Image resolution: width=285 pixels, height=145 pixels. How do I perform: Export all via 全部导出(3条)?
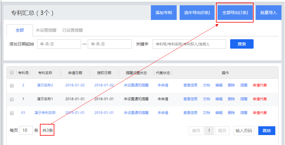[235, 13]
